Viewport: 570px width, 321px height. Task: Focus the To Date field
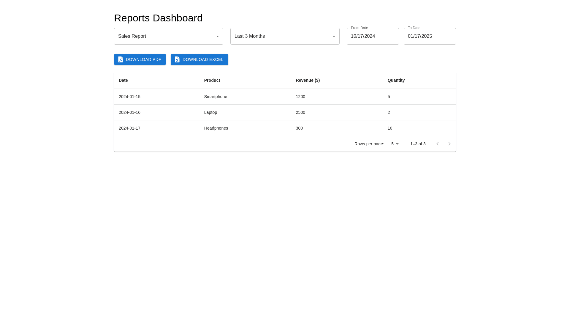[x=430, y=36]
